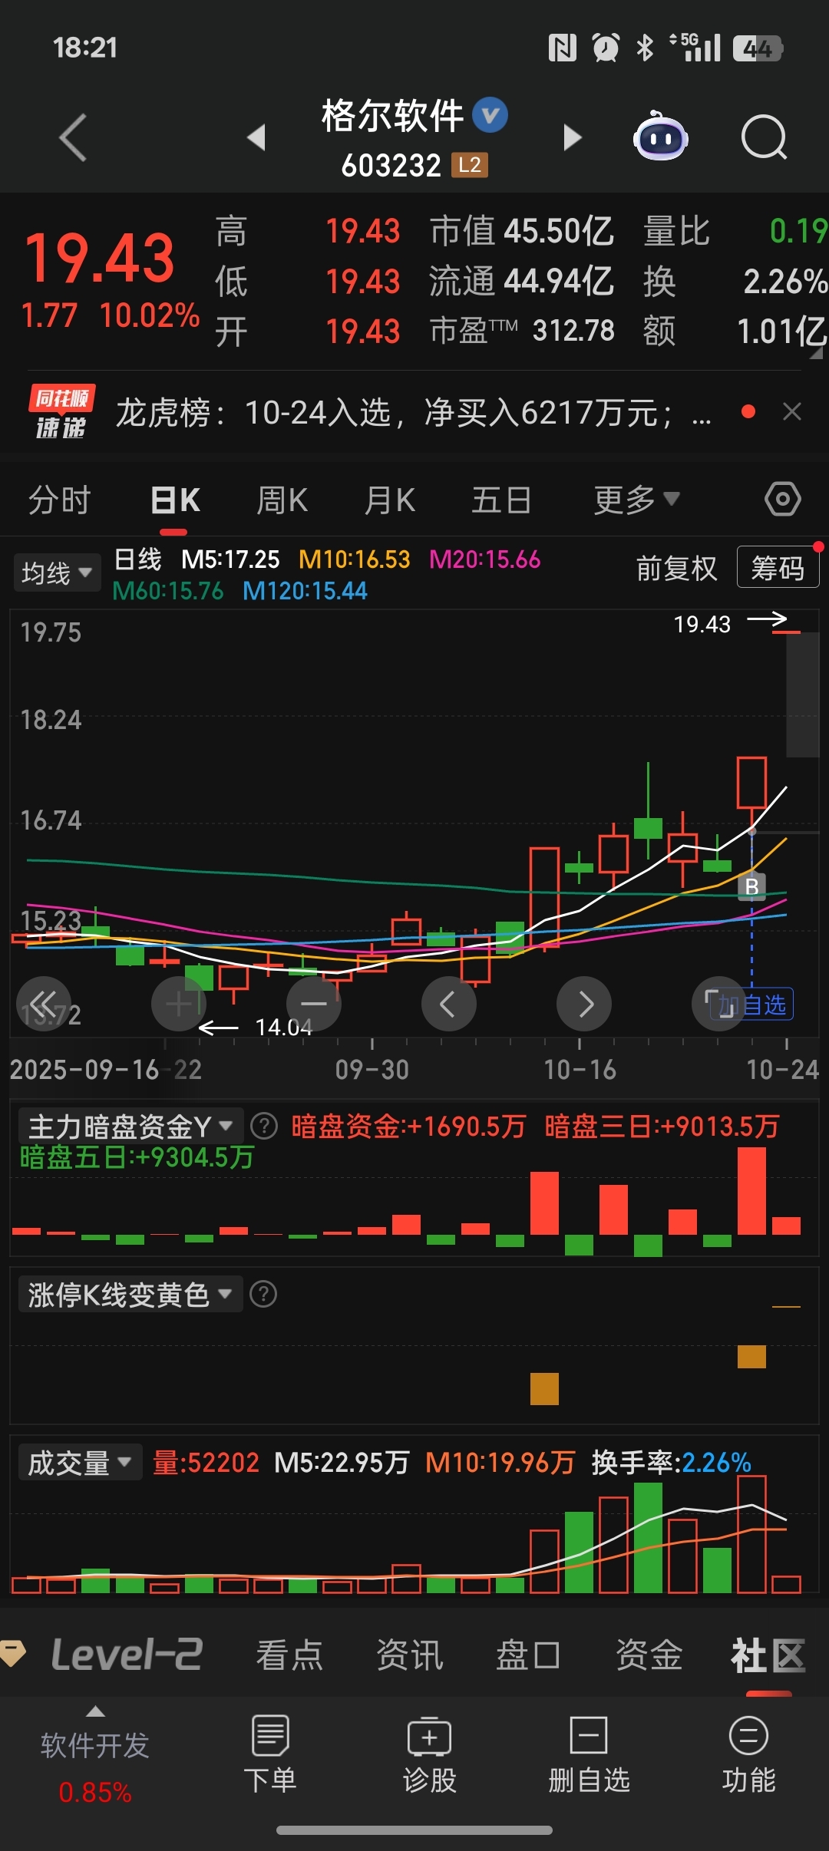Screen dimensions: 829x1851
Task: Select the 五日 tab
Action: [501, 500]
